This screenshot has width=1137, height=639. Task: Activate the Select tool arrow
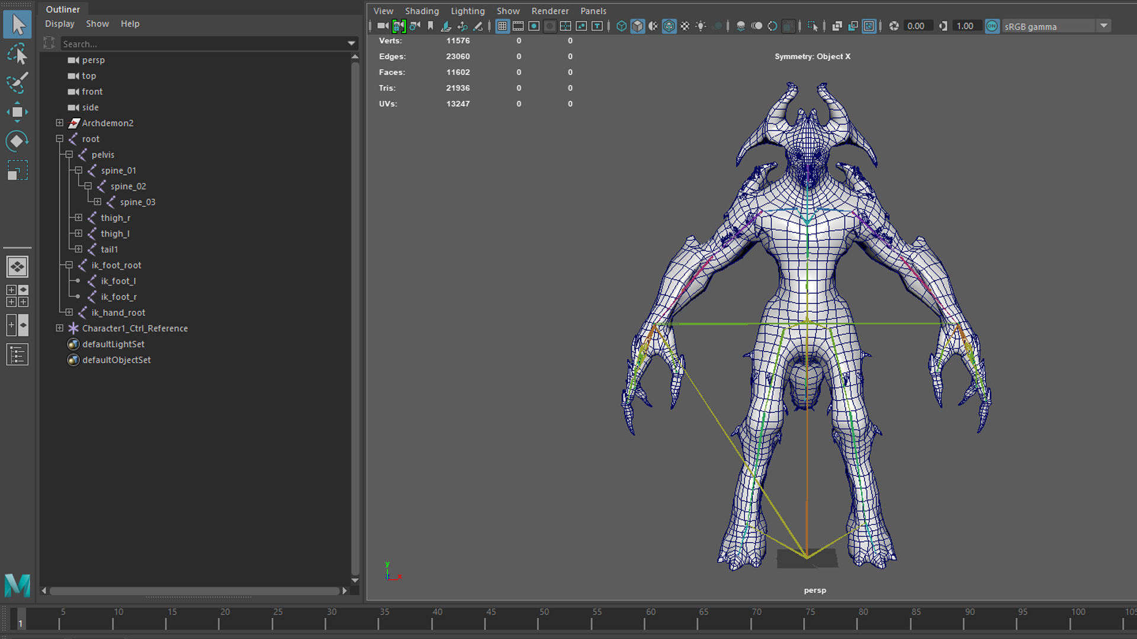18,24
